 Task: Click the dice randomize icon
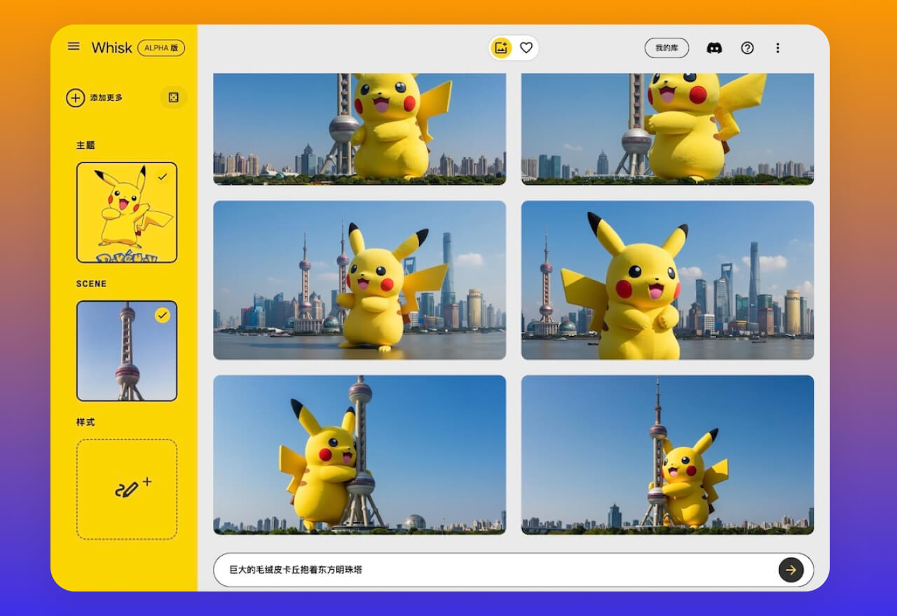pos(174,97)
